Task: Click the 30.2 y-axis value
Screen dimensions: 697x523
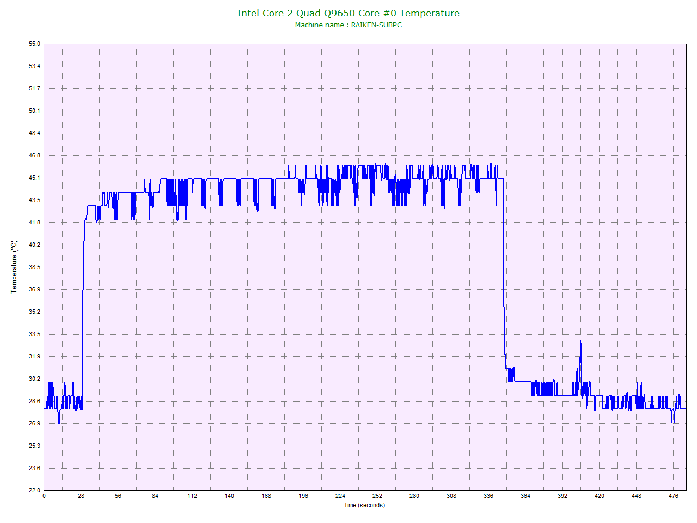Action: click(x=35, y=379)
